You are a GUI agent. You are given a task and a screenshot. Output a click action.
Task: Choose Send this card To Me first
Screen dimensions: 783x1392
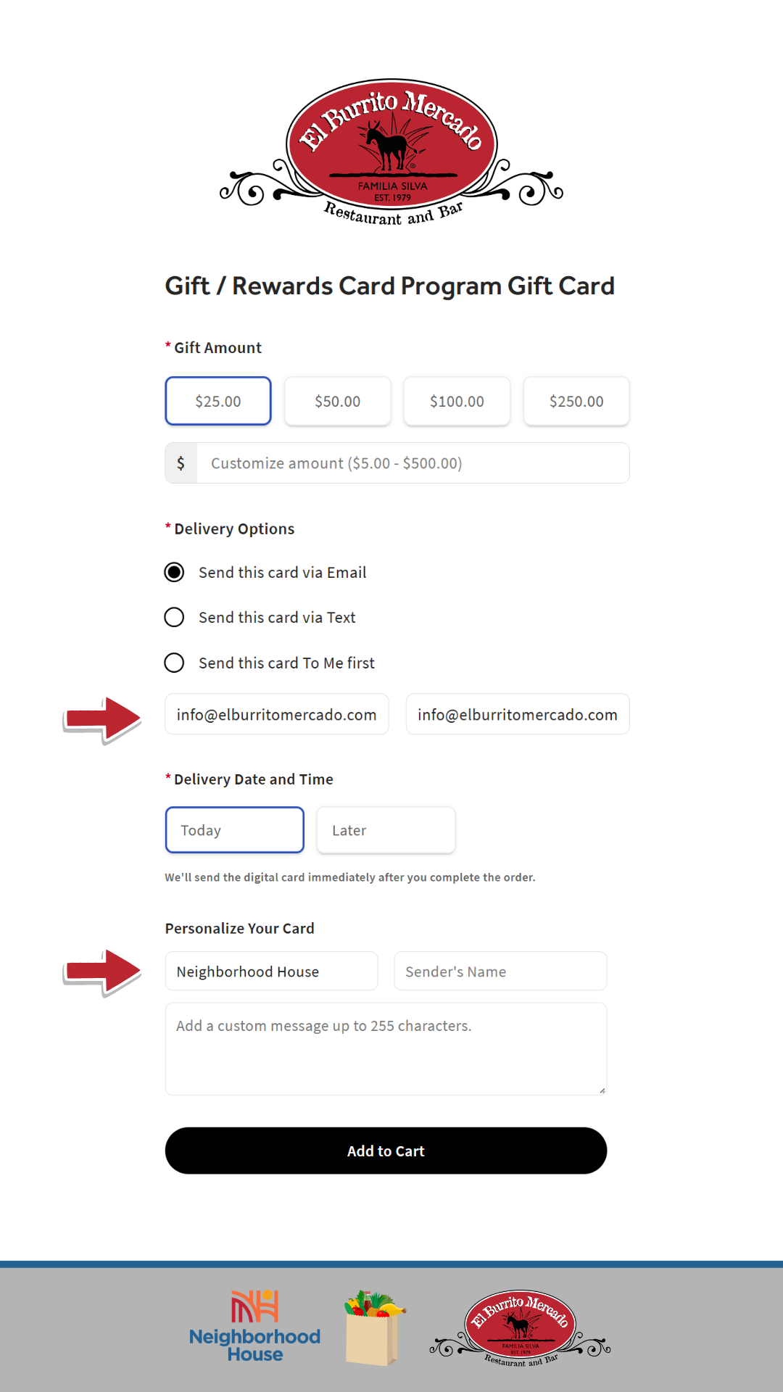pyautogui.click(x=174, y=663)
